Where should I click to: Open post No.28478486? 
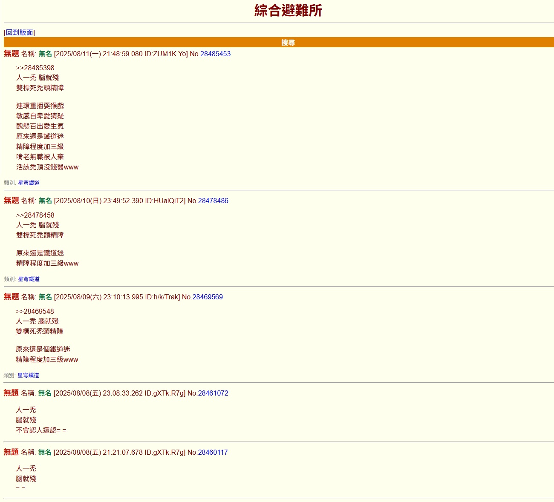(x=213, y=201)
